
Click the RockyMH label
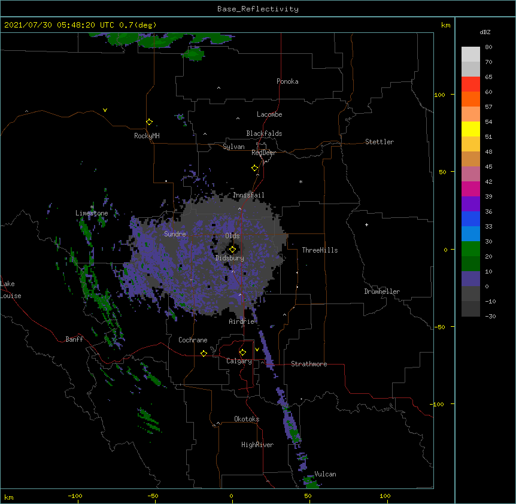(x=147, y=136)
